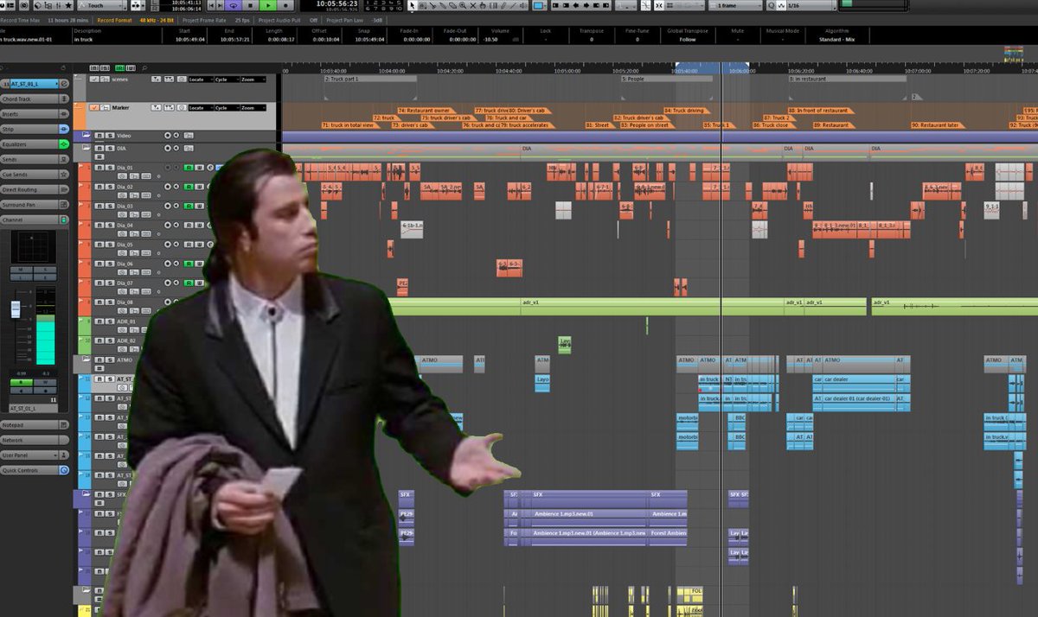The image size is (1038, 617).
Task: Open the SFX folder track icon
Action: [86, 494]
